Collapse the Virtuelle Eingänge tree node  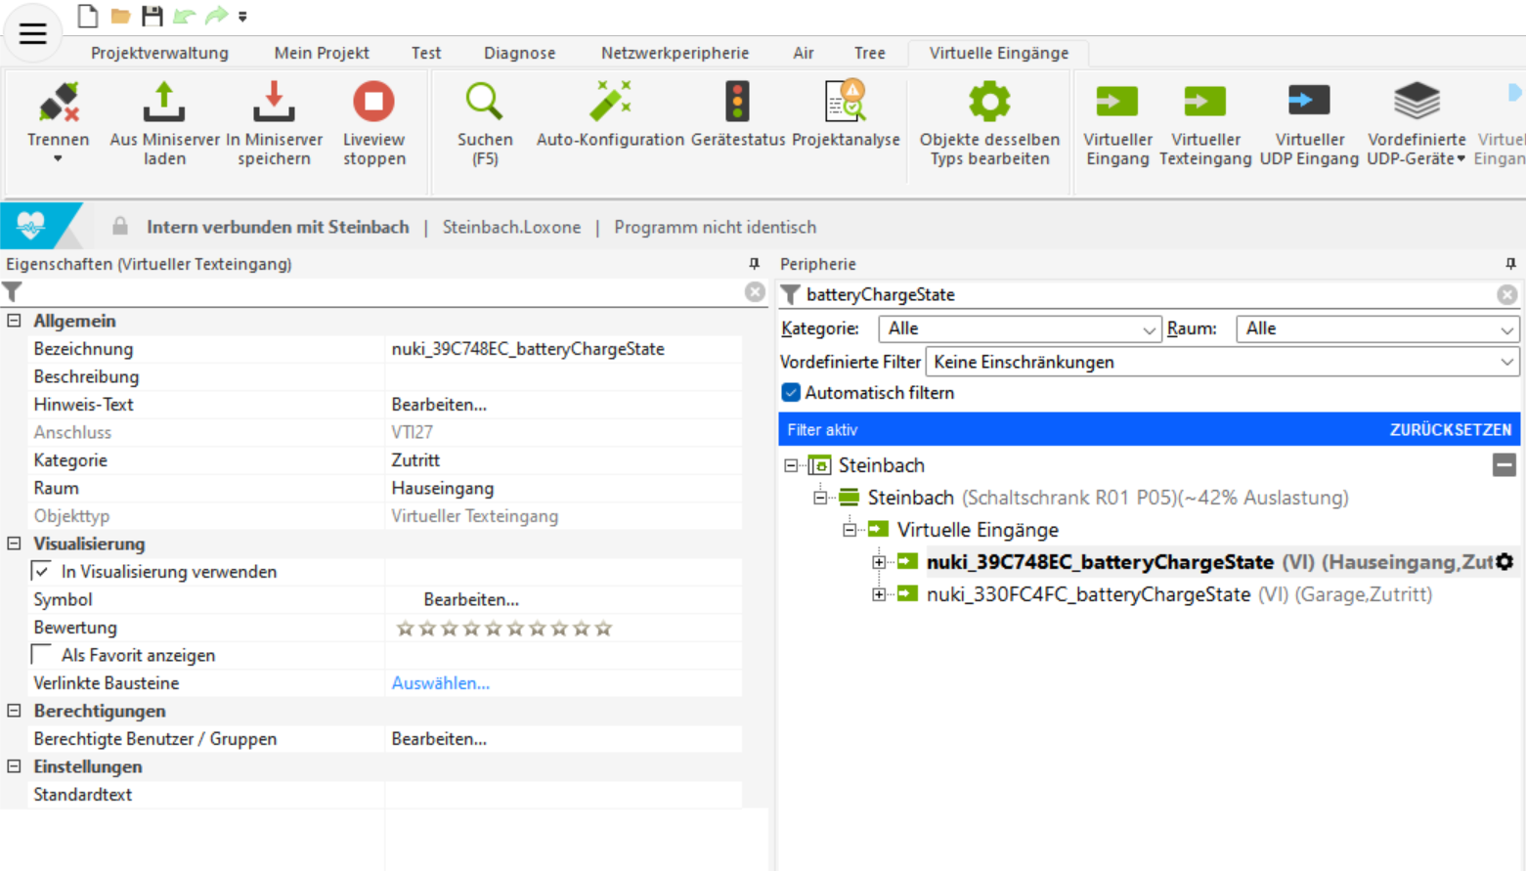(x=850, y=530)
